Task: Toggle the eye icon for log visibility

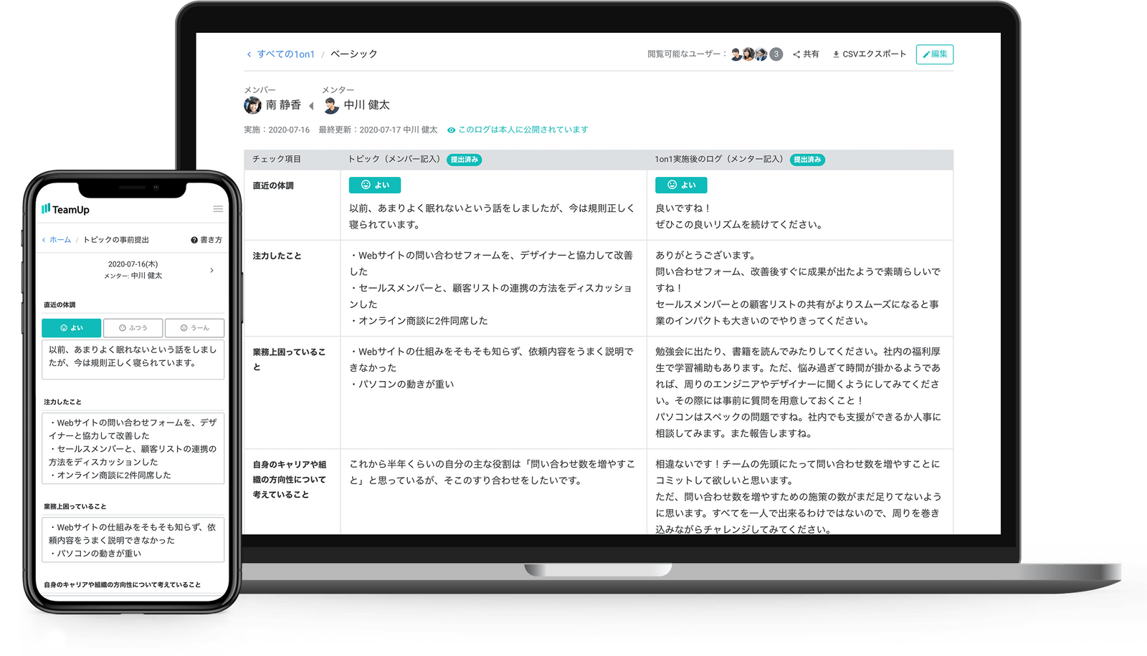Action: pyautogui.click(x=452, y=130)
